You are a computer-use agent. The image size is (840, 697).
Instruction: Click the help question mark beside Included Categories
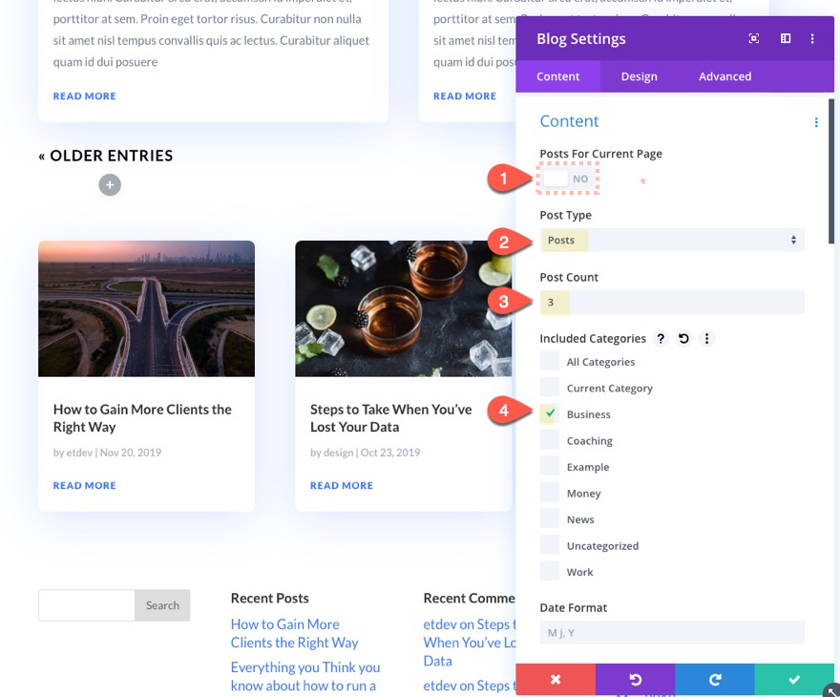pyautogui.click(x=661, y=338)
